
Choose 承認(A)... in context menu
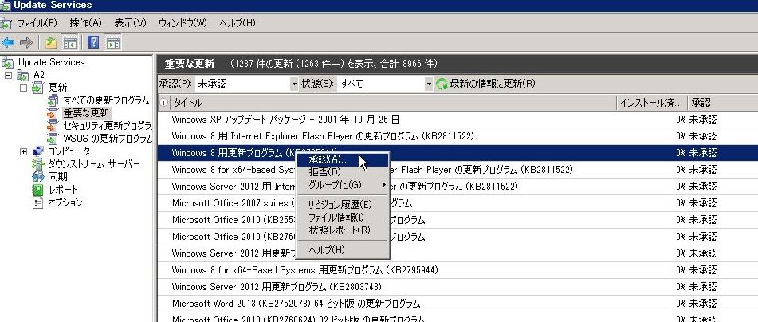(342, 159)
